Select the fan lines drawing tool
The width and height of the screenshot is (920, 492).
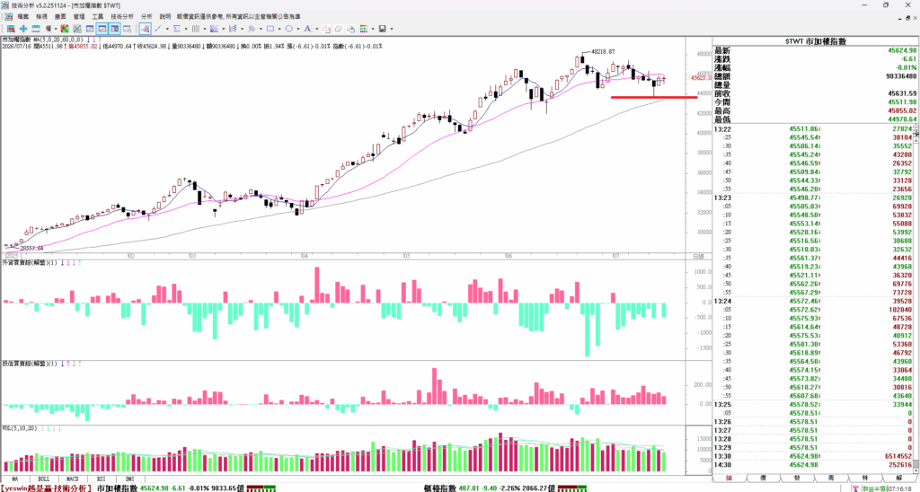(214, 28)
